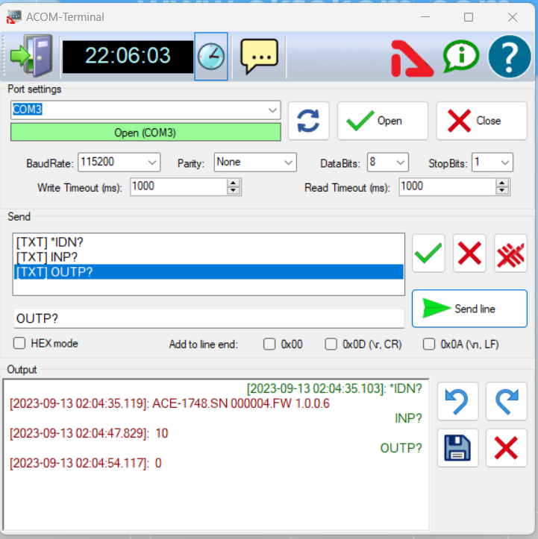The image size is (538, 539).
Task: Click the sent *IDN? line in output
Action: [334, 388]
